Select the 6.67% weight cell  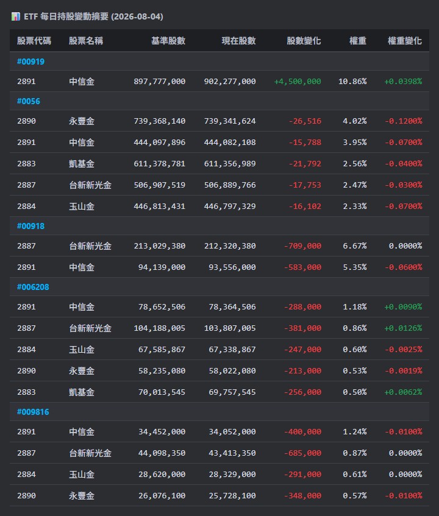(355, 246)
